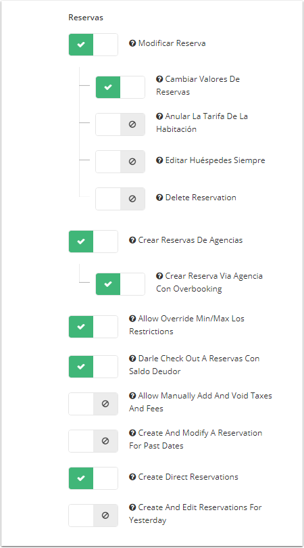
Task: Click help icon next to Delete Reservation
Action: (159, 198)
